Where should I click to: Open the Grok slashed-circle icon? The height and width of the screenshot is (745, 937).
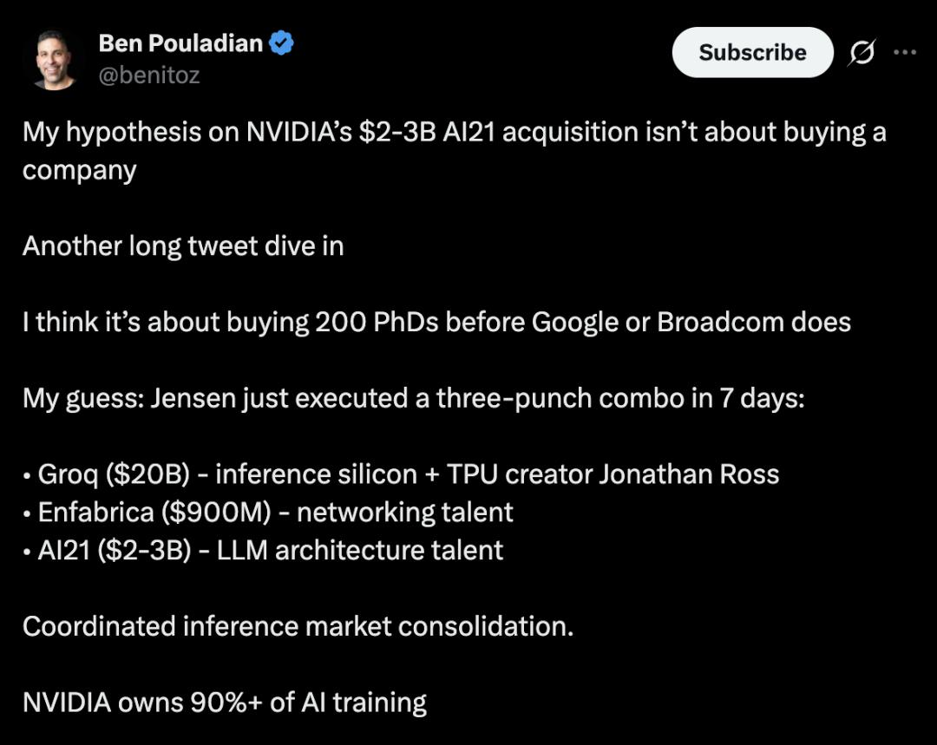[x=862, y=53]
